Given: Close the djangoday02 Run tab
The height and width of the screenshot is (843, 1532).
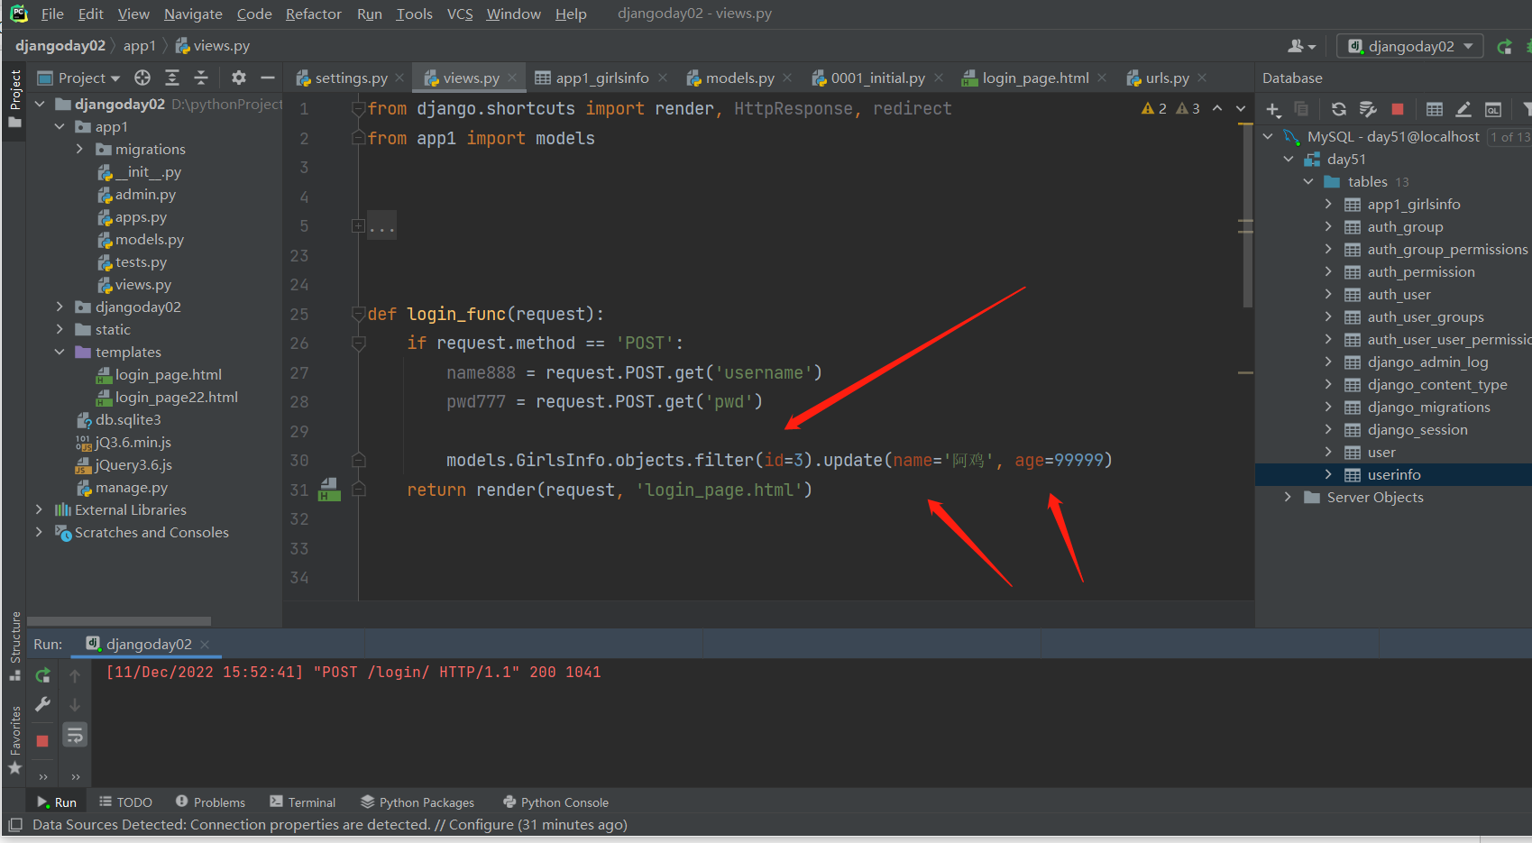Looking at the screenshot, I should click(x=205, y=645).
